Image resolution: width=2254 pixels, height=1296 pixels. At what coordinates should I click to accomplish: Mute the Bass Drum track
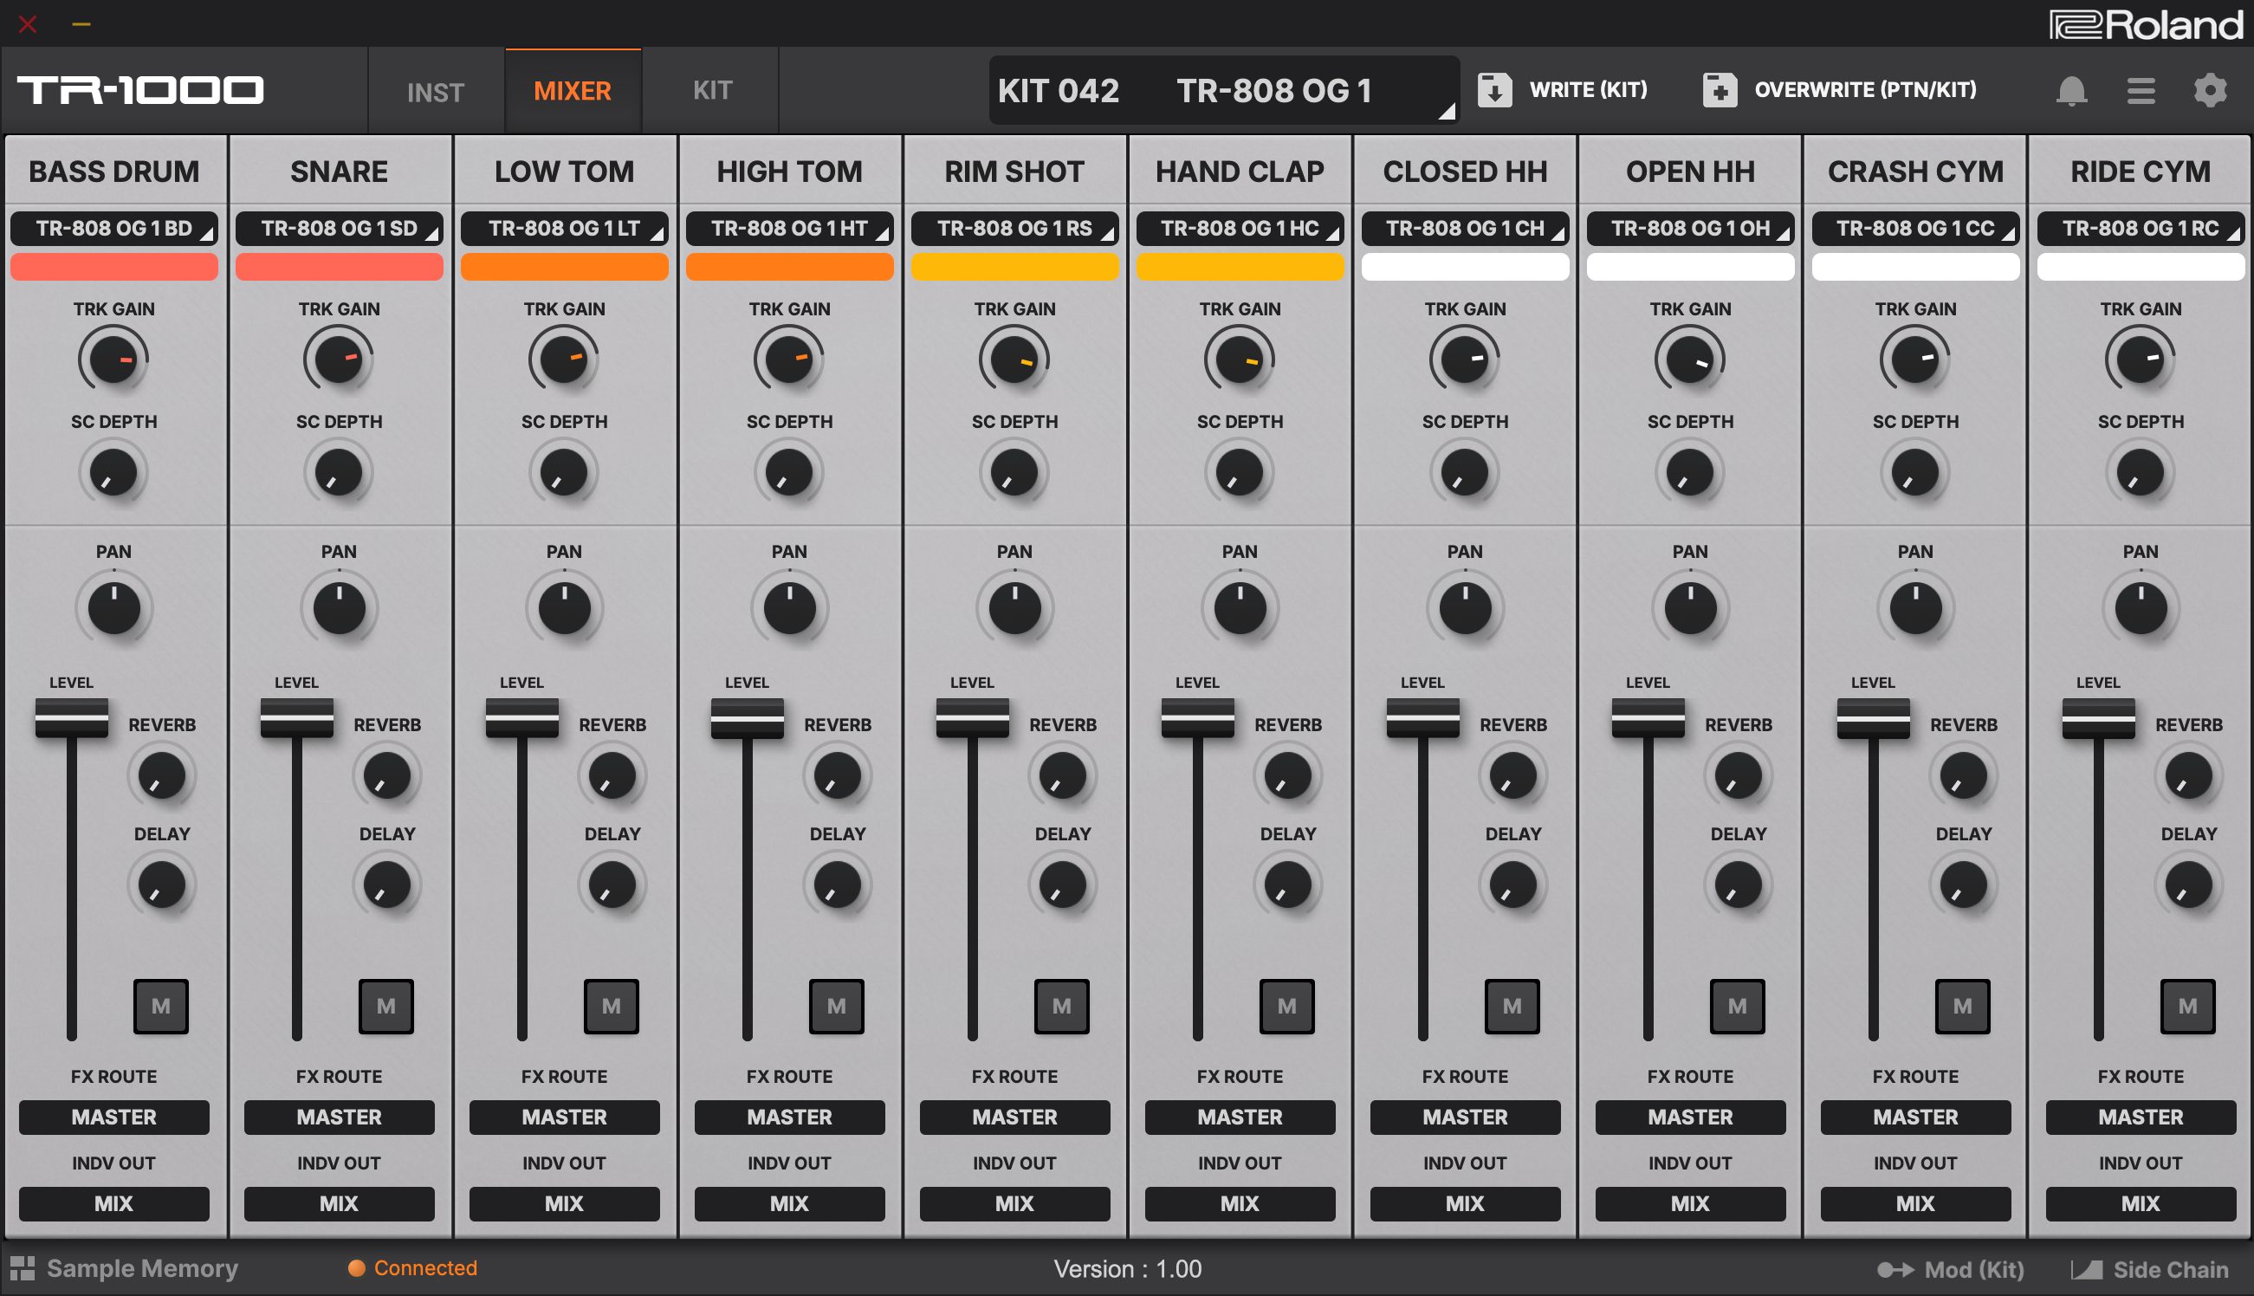coord(161,1006)
